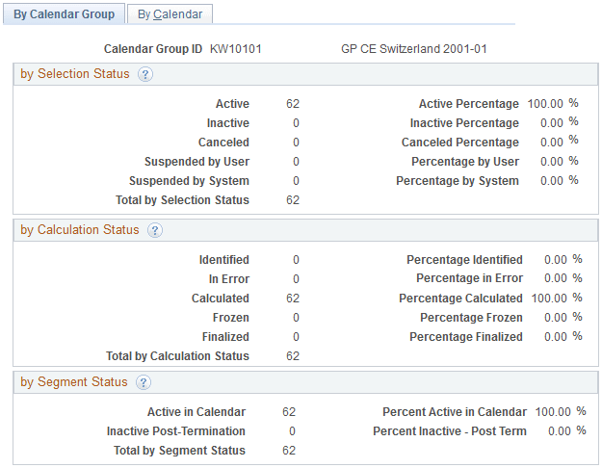602x468 pixels.
Task: Select the By Calendar Group tab
Action: coord(64,14)
